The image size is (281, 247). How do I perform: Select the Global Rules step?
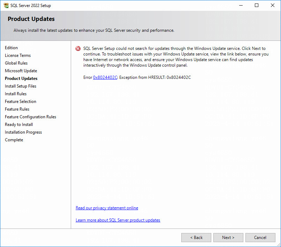pos(16,63)
